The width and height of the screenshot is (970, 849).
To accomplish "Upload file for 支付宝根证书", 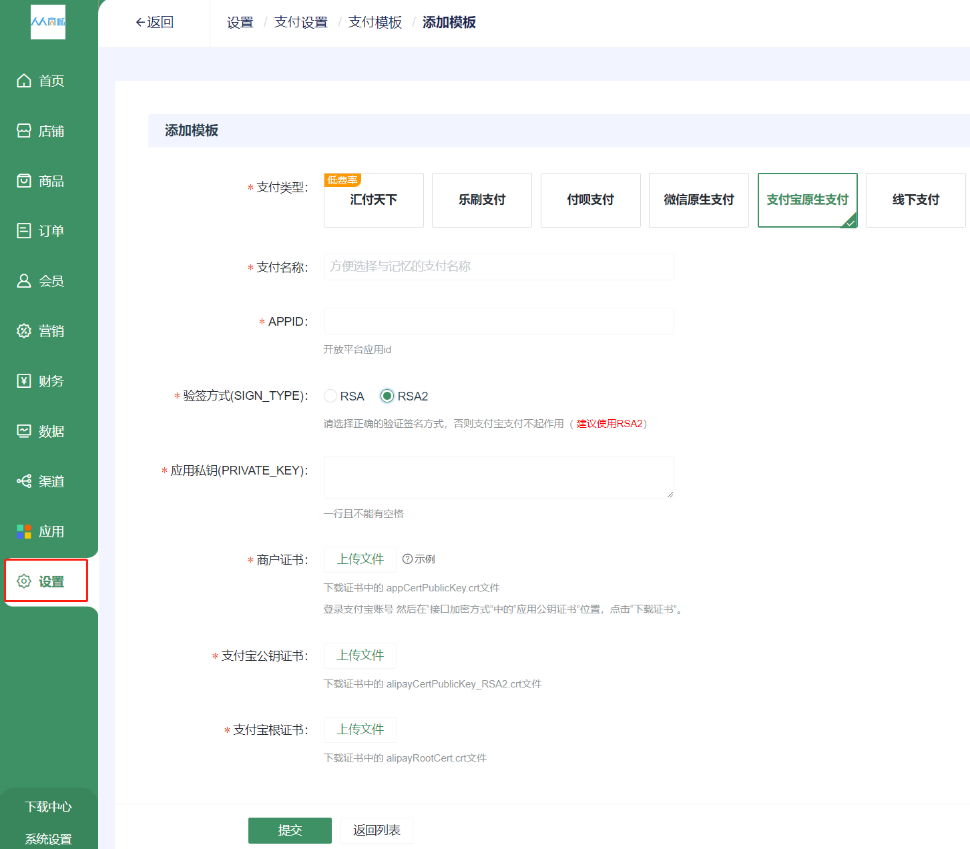I will pos(360,730).
